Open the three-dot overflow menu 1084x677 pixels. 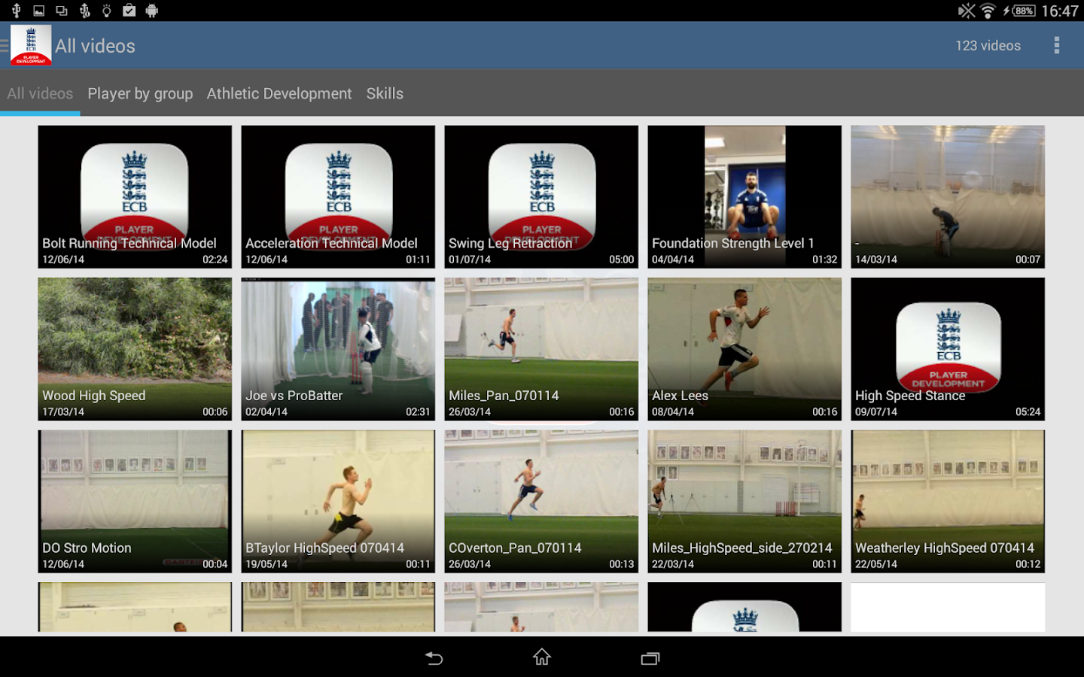click(1056, 46)
